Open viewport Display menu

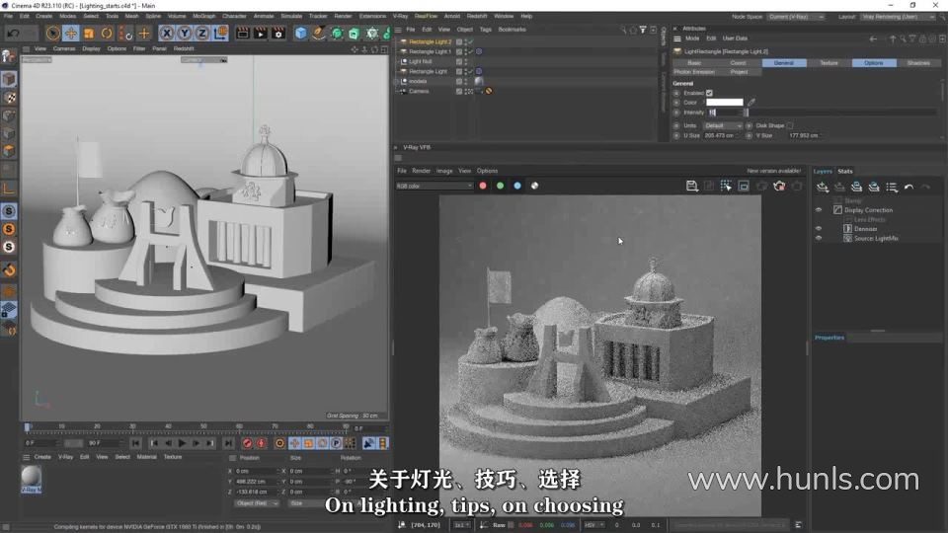(x=91, y=49)
